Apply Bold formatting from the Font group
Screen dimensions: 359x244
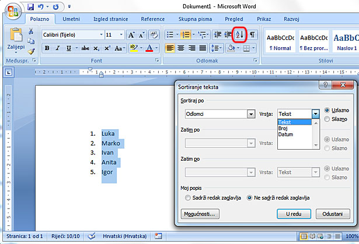tap(47, 48)
